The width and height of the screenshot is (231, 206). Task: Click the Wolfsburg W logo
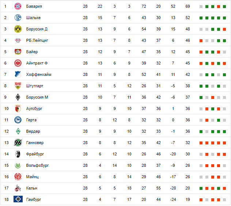[x=18, y=165]
